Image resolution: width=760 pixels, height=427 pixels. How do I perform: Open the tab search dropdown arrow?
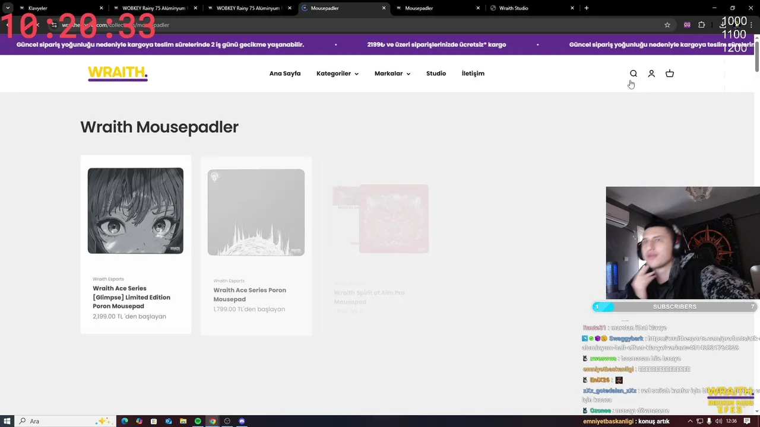(8, 8)
